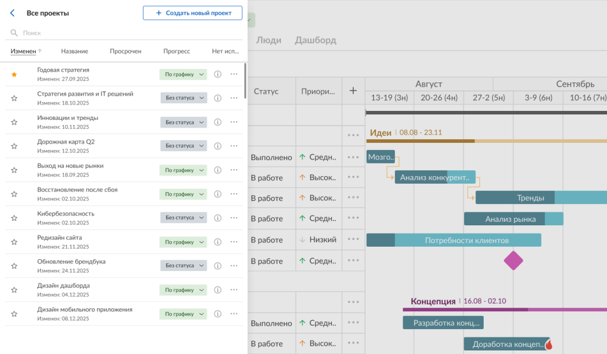Star the Обновление брендбука project
607x354 pixels.
14,266
